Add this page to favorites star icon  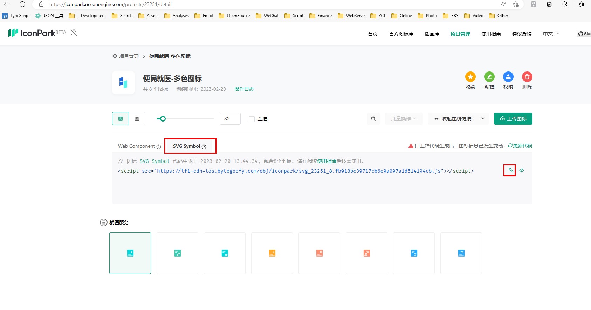[x=516, y=4]
